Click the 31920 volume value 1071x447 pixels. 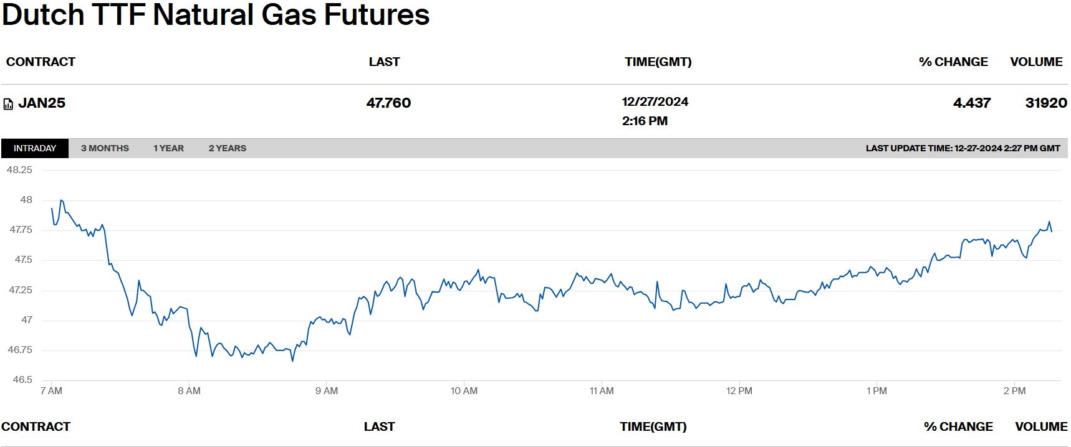pyautogui.click(x=1045, y=103)
